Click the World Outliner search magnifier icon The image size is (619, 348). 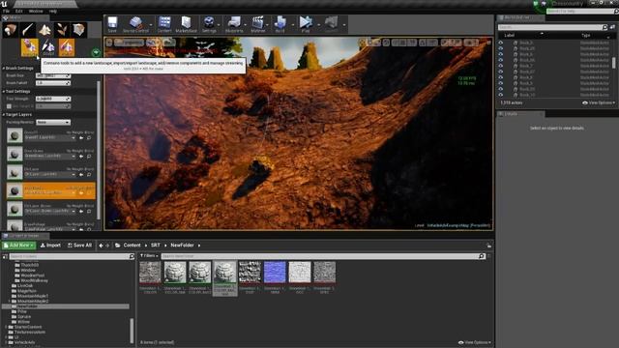point(604,27)
